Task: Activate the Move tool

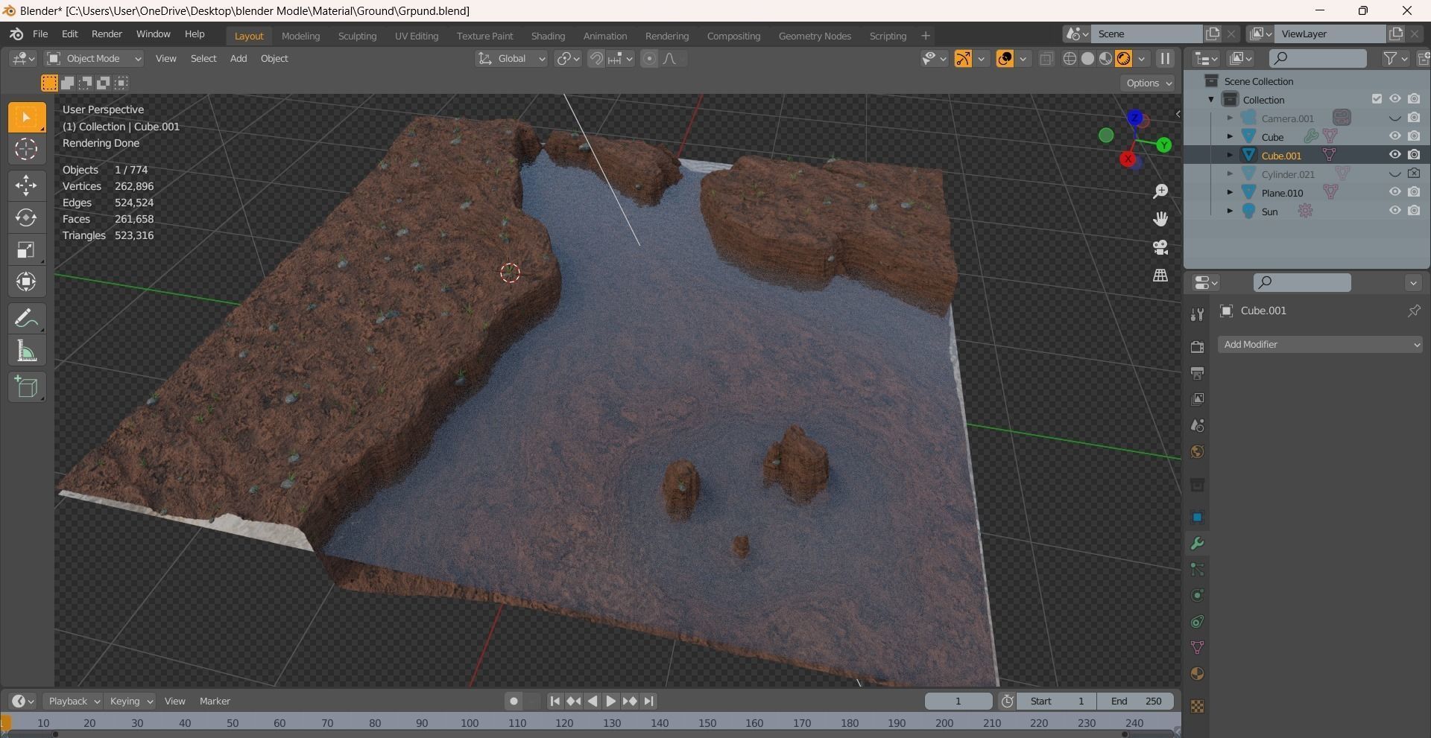Action: (x=27, y=185)
